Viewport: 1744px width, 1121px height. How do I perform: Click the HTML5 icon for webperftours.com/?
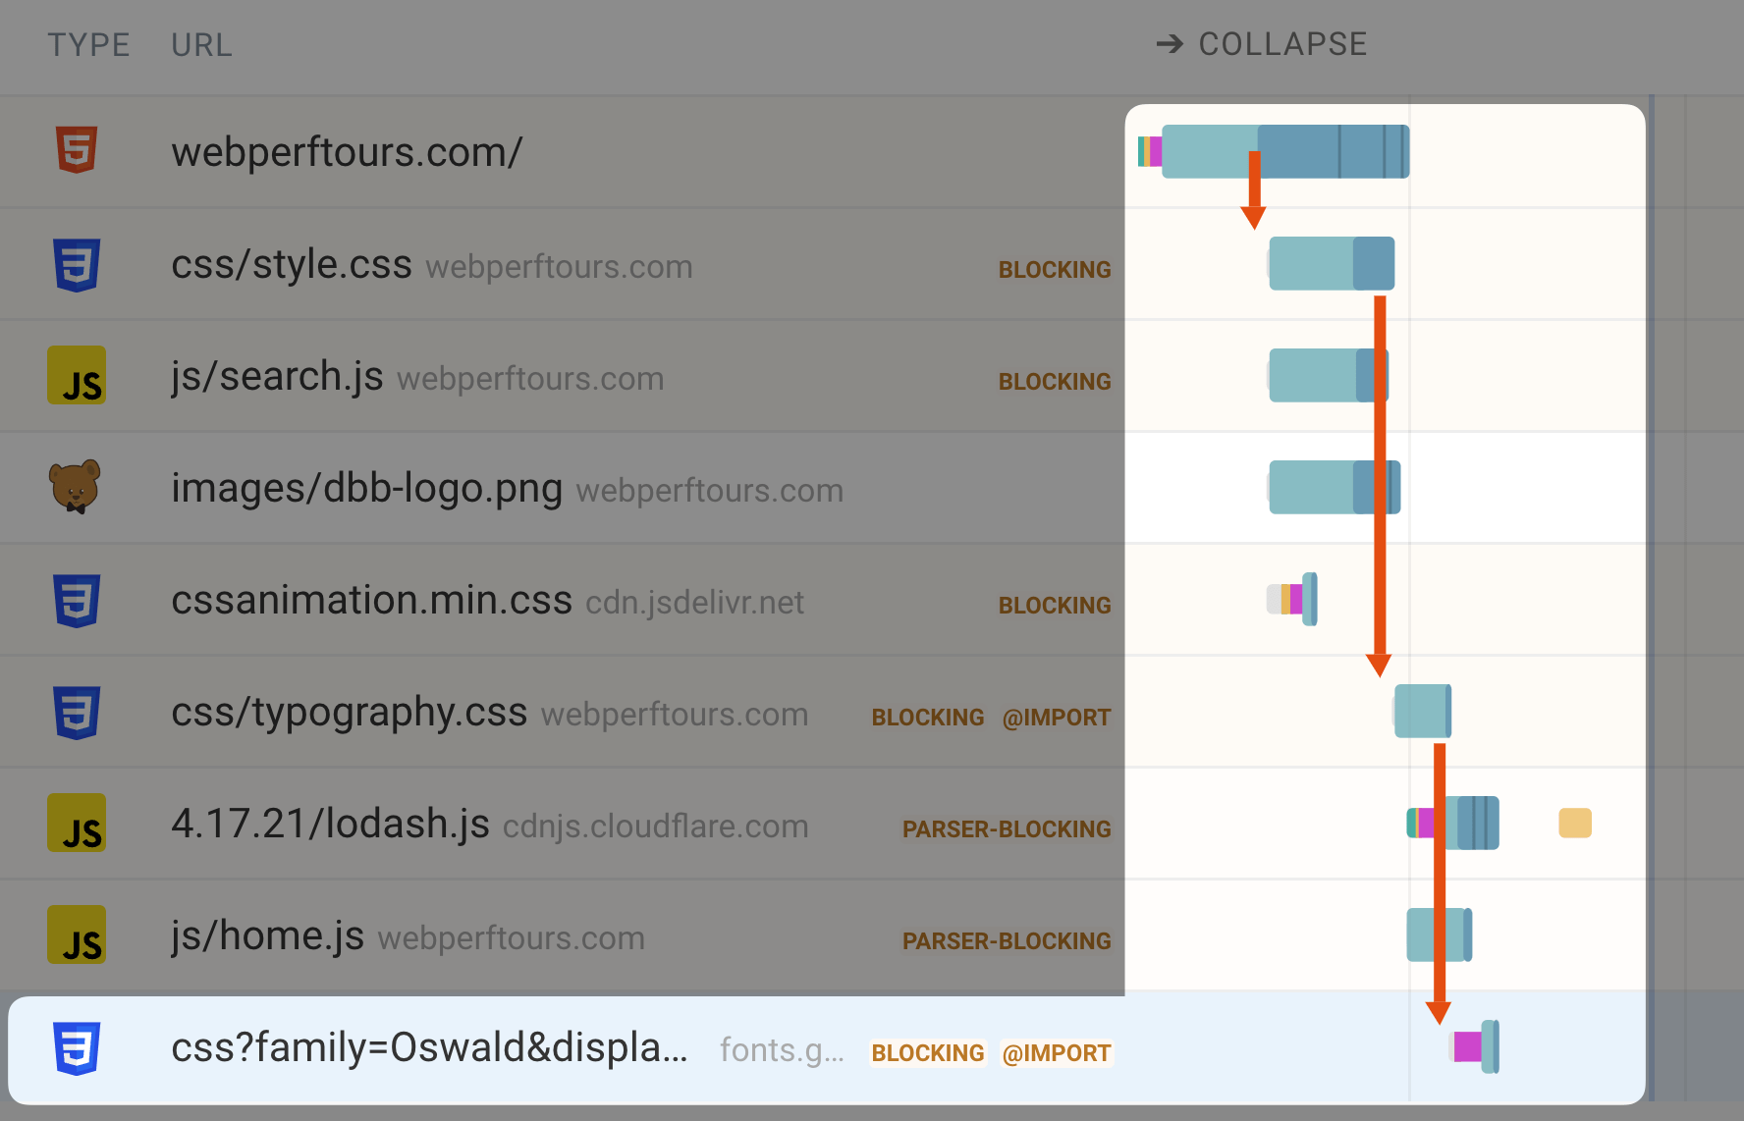[75, 150]
